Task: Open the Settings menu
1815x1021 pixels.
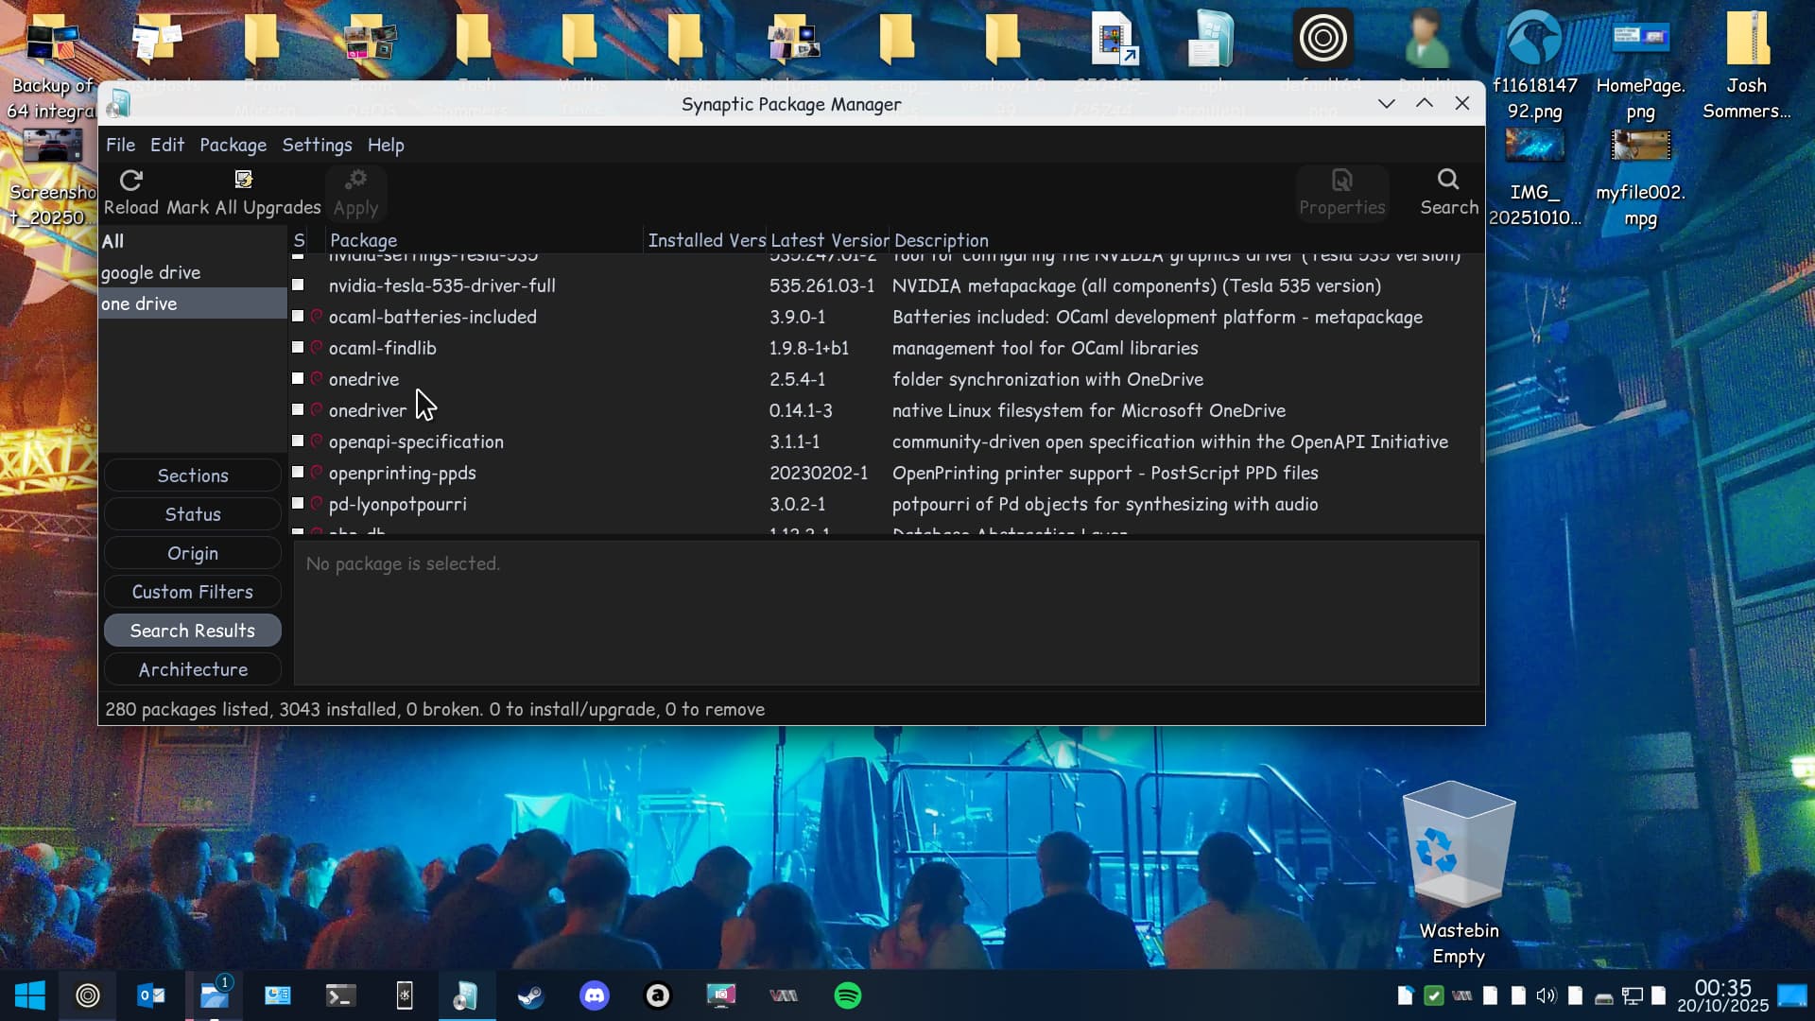Action: pyautogui.click(x=317, y=145)
